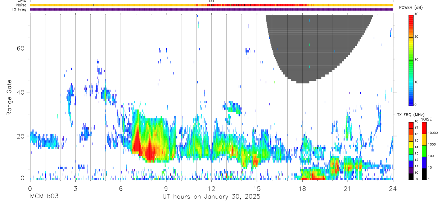
Task: Click the x-axis tick label '6'
Action: (121, 189)
